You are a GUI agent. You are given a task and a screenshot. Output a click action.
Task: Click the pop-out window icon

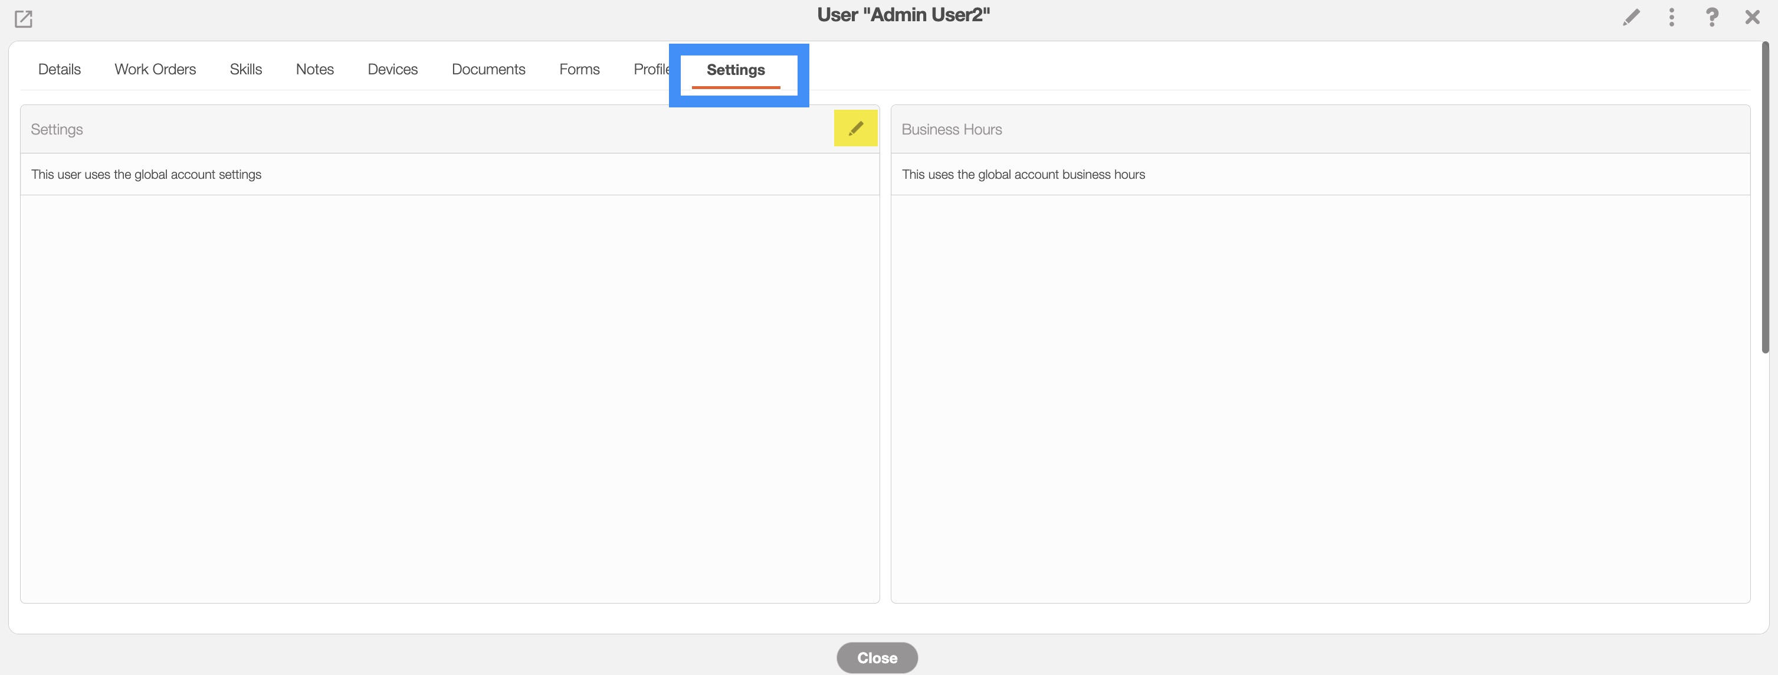(24, 19)
